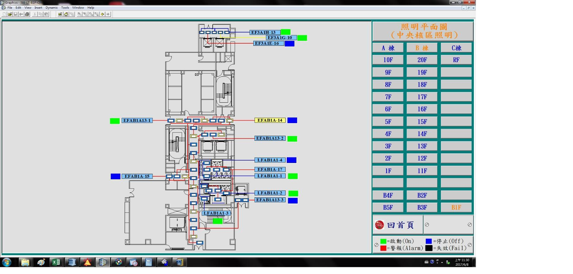The image size is (573, 274).
Task: Click blue status square next to EFAB1A-14
Action: pos(292,120)
